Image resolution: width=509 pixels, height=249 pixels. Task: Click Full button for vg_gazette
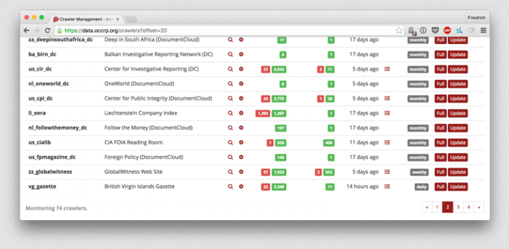click(440, 187)
